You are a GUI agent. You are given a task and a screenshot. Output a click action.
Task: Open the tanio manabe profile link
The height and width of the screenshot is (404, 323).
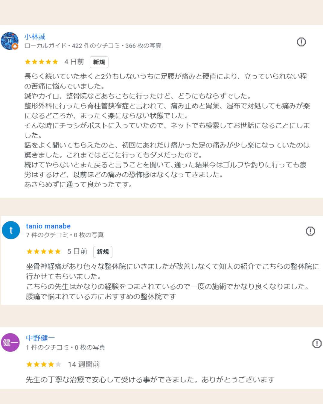[x=48, y=226]
